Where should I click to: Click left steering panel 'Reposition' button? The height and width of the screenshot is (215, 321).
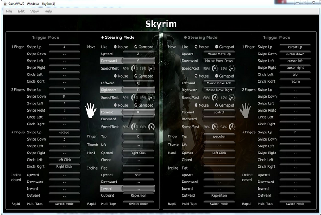(x=138, y=195)
